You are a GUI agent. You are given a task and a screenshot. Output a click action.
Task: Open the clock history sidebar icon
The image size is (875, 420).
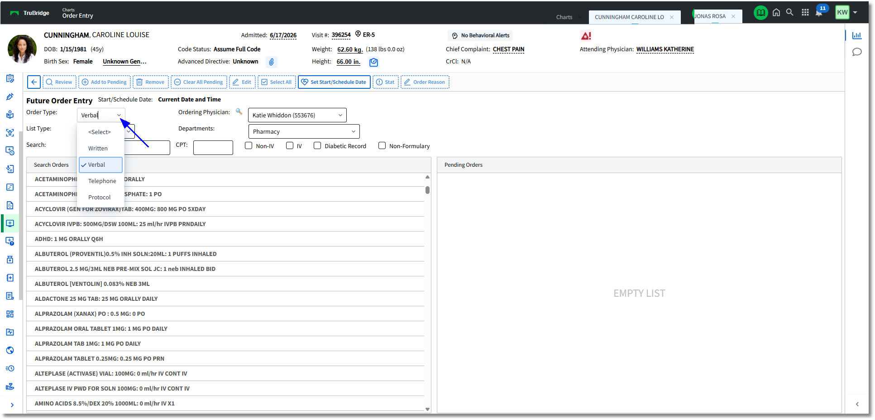pyautogui.click(x=10, y=368)
